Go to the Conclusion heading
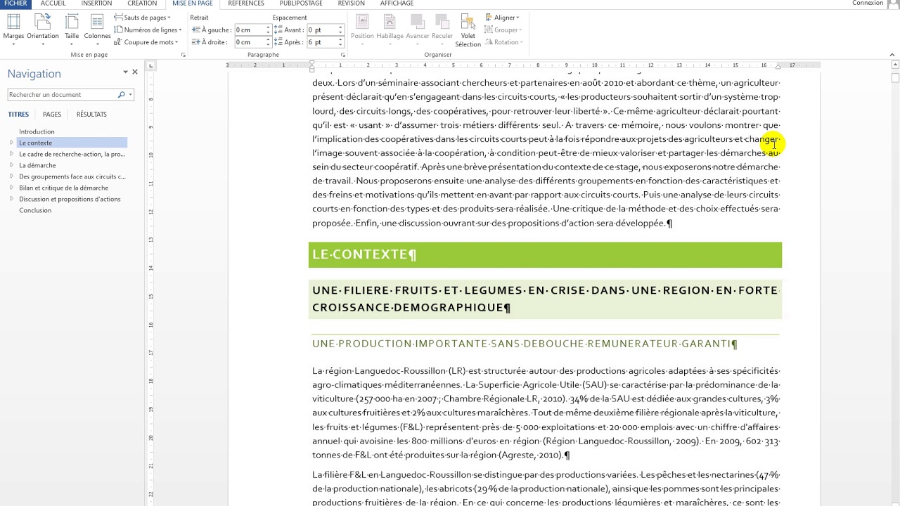This screenshot has height=506, width=900. point(35,210)
